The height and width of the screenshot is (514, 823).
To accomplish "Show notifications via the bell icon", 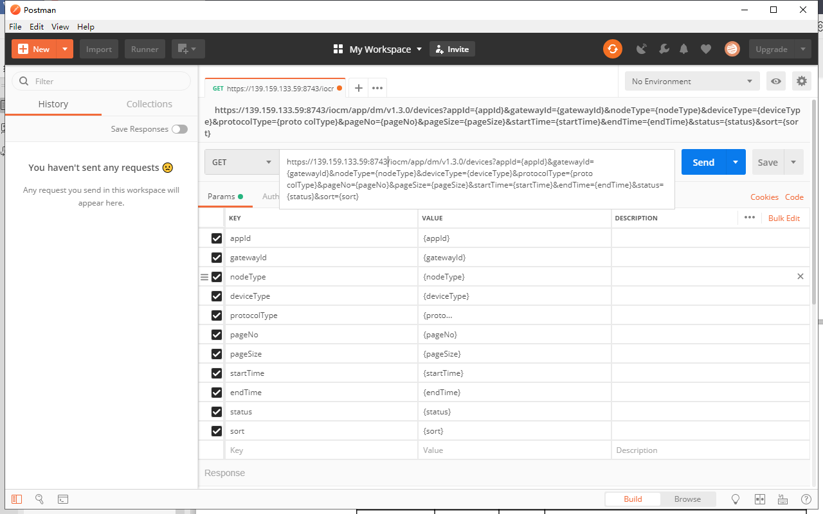I will pyautogui.click(x=684, y=49).
